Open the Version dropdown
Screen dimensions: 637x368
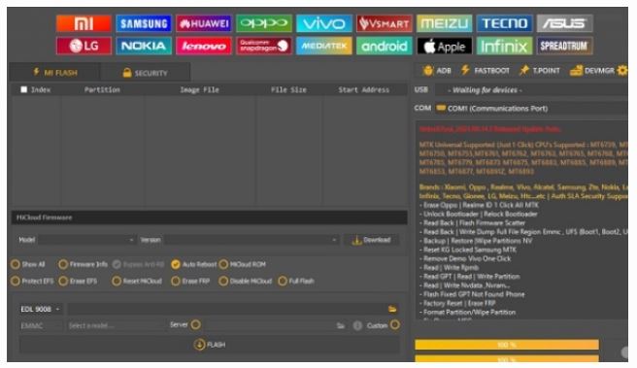[251, 240]
